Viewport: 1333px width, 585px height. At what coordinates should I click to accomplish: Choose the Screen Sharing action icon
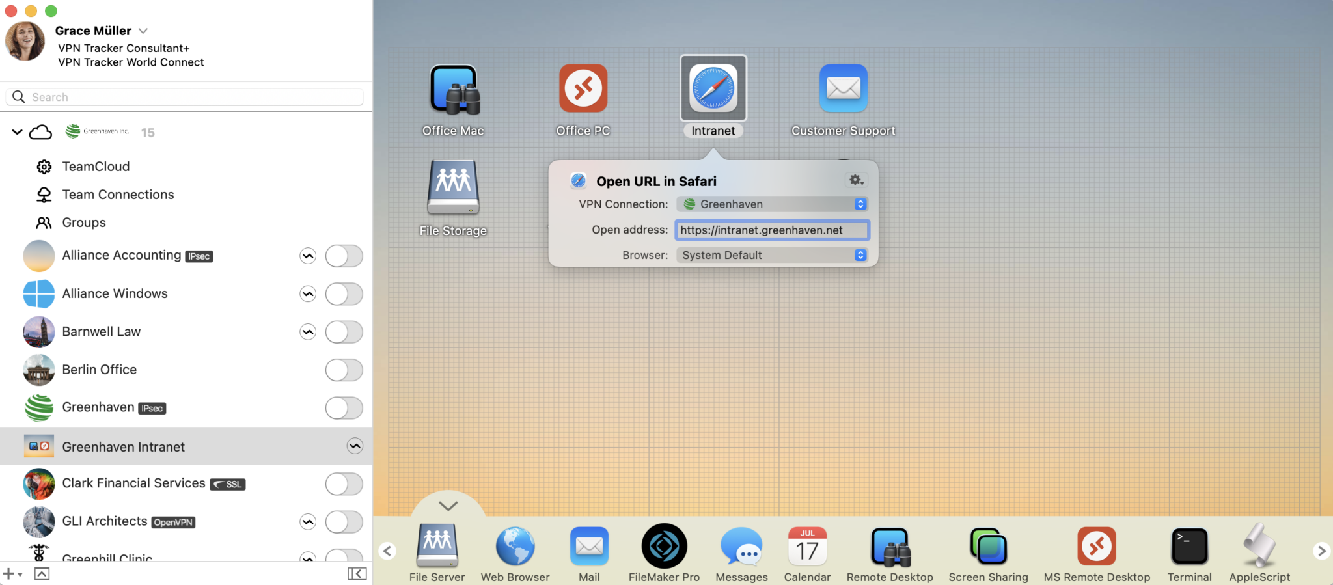(988, 547)
